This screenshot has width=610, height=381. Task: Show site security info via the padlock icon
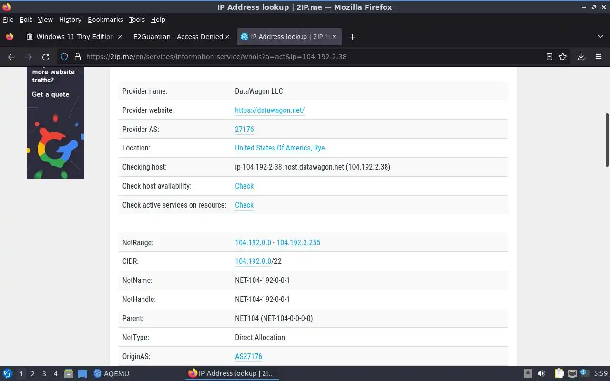pos(78,57)
